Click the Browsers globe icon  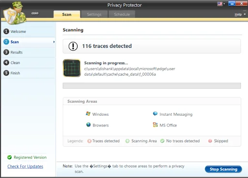tap(88, 124)
